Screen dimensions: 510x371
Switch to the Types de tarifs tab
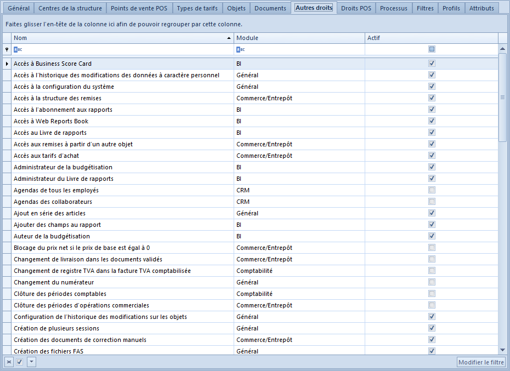coord(197,8)
